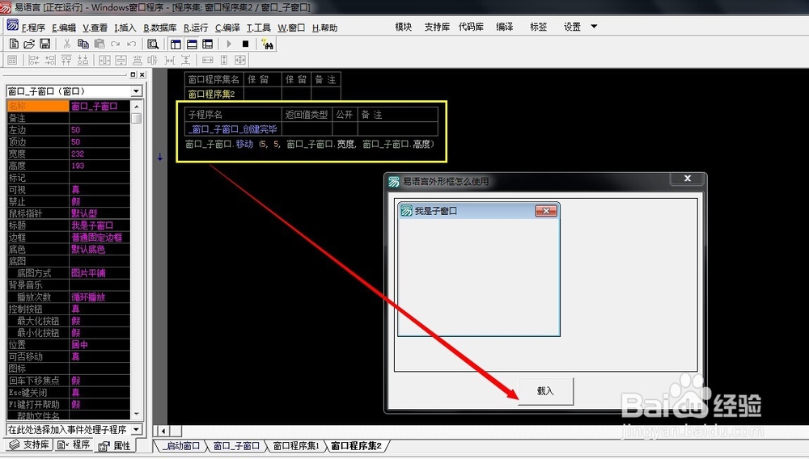
Task: Click the 标签 top bar button
Action: [x=538, y=27]
